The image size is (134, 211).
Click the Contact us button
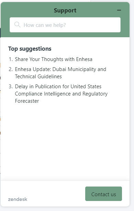pos(103,194)
